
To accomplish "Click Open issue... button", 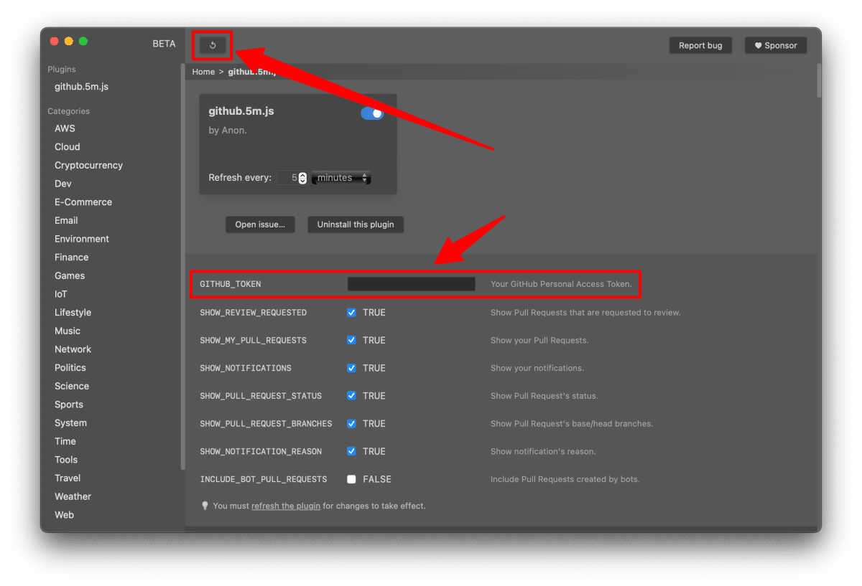I will click(x=260, y=225).
